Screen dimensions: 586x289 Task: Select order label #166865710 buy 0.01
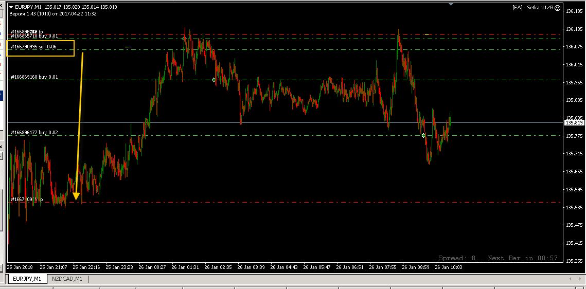(34, 36)
